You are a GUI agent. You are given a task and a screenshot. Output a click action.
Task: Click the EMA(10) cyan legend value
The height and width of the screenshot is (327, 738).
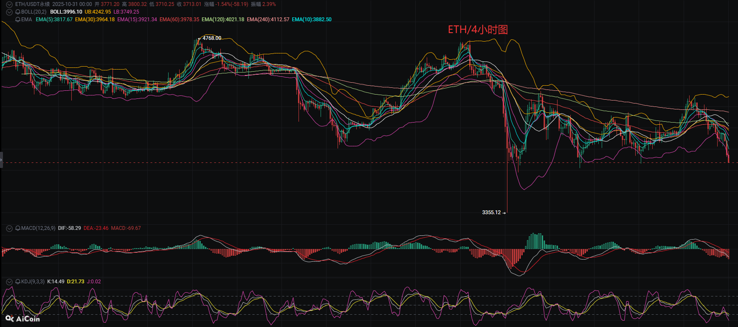[x=312, y=20]
